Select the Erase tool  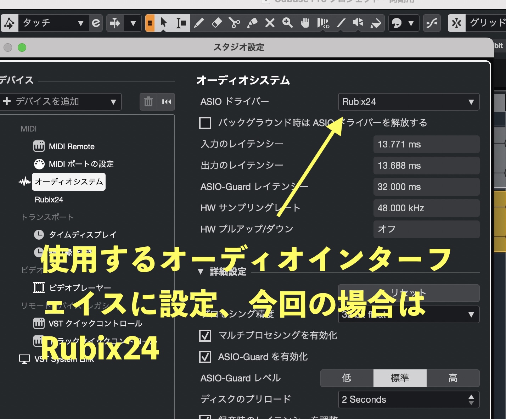click(217, 23)
